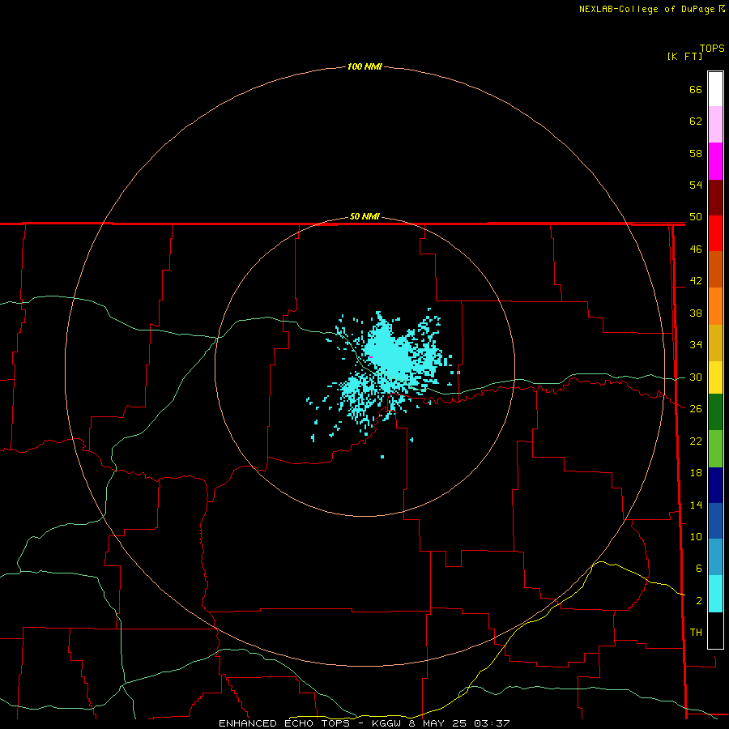This screenshot has width=729, height=729.
Task: Click the bright red 46-50 legend swatch
Action: tap(715, 233)
